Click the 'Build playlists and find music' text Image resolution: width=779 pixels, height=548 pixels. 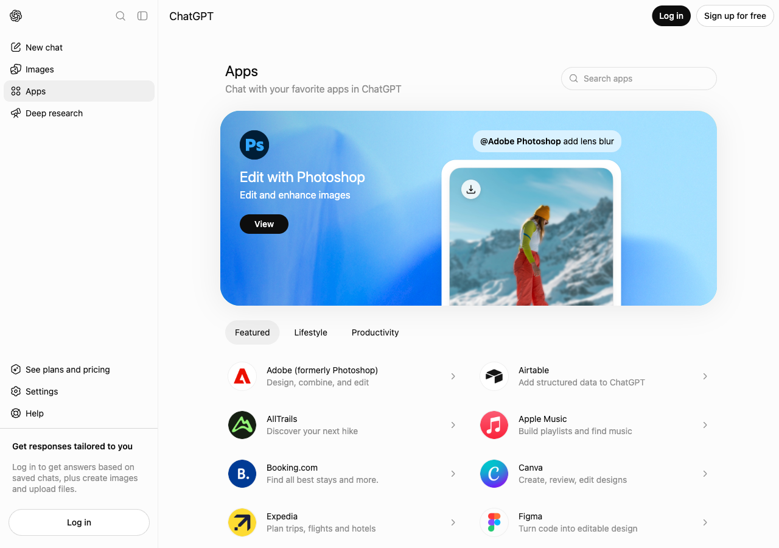click(575, 431)
